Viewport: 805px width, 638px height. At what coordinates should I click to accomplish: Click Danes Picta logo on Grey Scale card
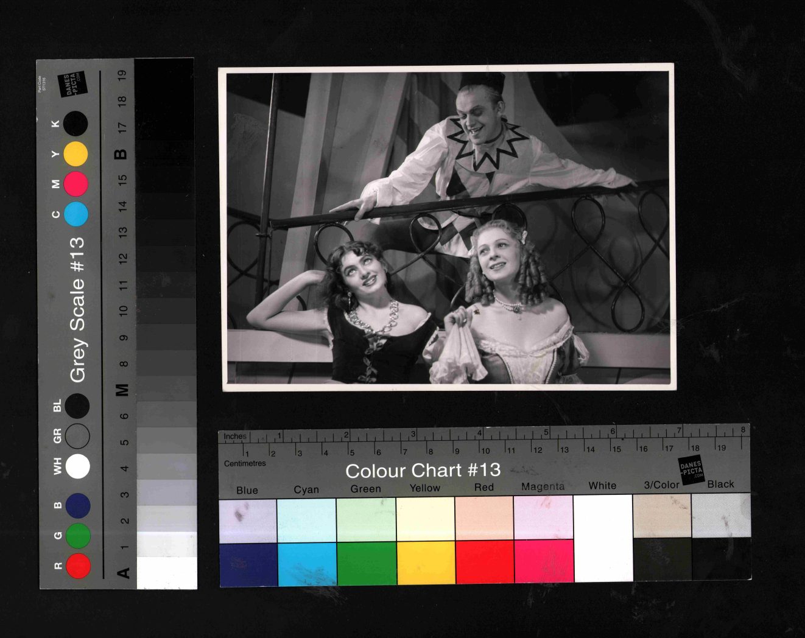click(72, 85)
